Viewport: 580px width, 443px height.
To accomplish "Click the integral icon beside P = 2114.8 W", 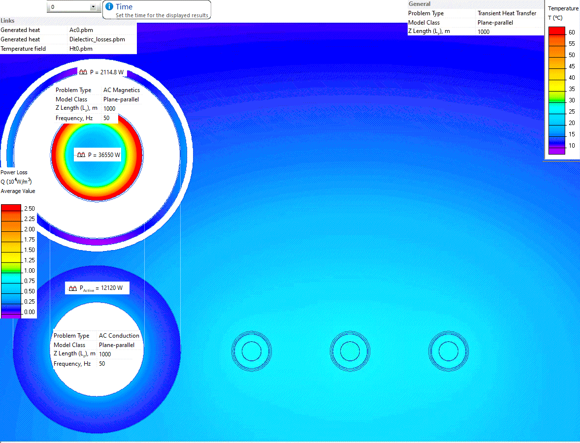I will click(83, 72).
